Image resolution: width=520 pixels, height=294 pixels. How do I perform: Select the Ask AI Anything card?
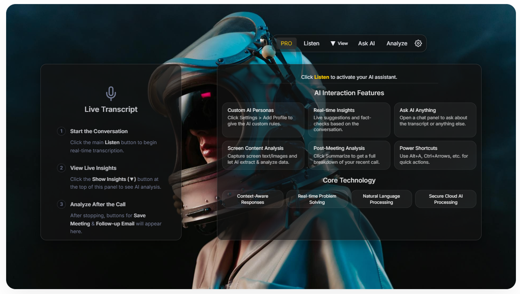[x=435, y=120]
